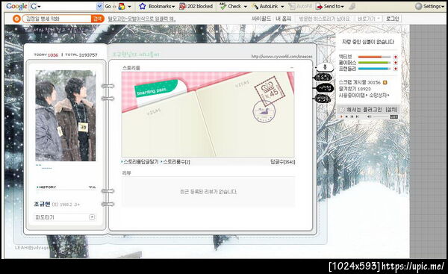The height and width of the screenshot is (274, 448).
Task: Play music with the player play button
Action: pos(341,116)
